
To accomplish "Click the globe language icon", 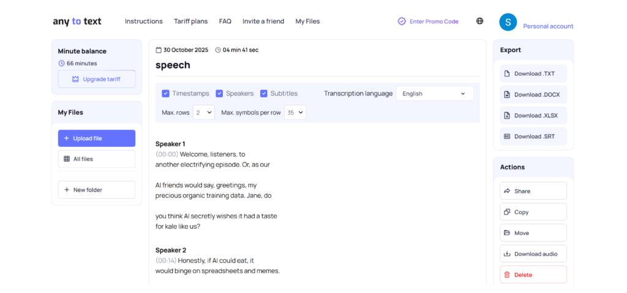I will (479, 21).
